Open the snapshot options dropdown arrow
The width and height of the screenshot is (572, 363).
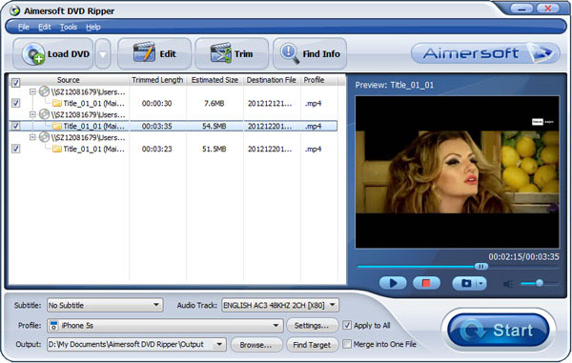point(481,283)
